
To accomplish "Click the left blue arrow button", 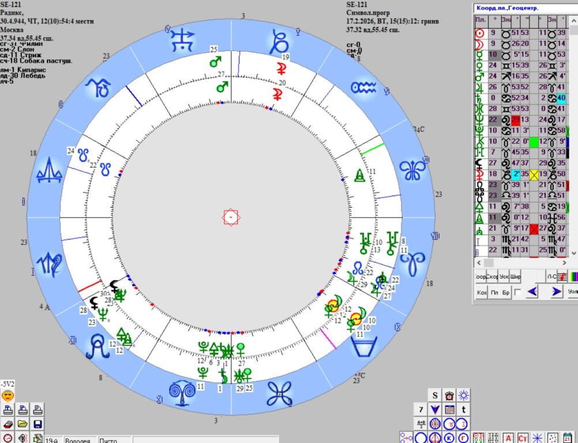I will (x=531, y=292).
